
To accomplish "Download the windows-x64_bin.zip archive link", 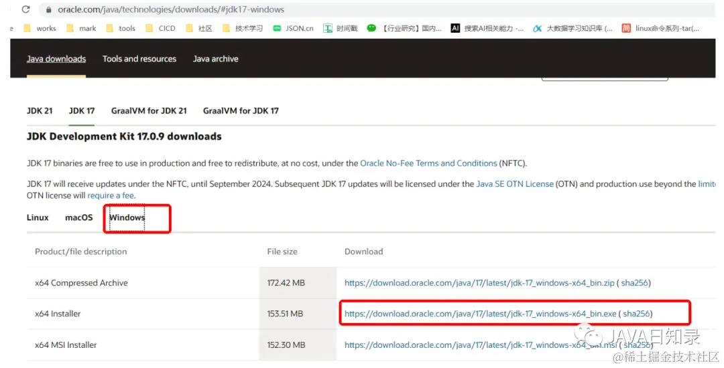I will pos(479,283).
